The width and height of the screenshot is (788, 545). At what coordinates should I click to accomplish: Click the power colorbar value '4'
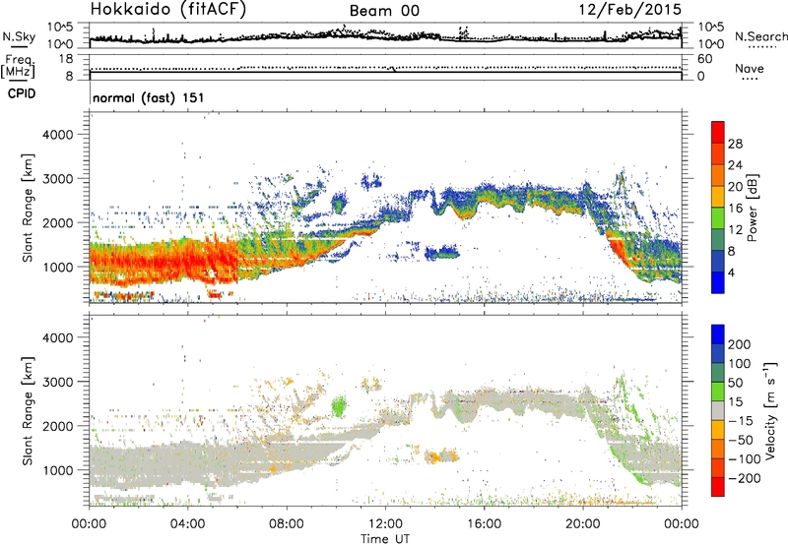(x=732, y=272)
